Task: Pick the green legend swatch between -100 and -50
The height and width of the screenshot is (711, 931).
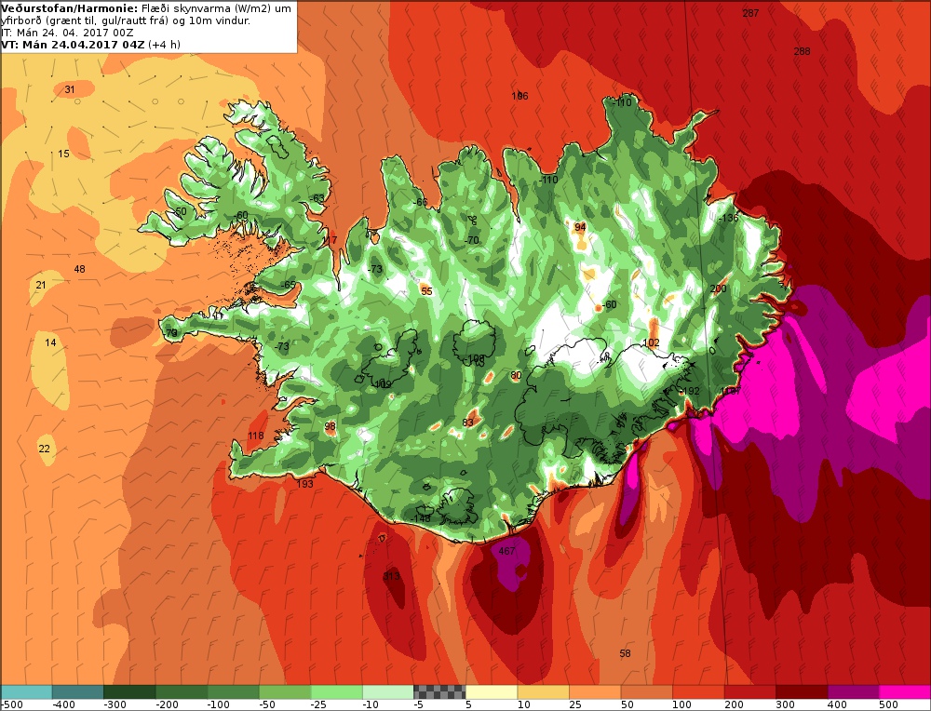Action: tap(233, 692)
